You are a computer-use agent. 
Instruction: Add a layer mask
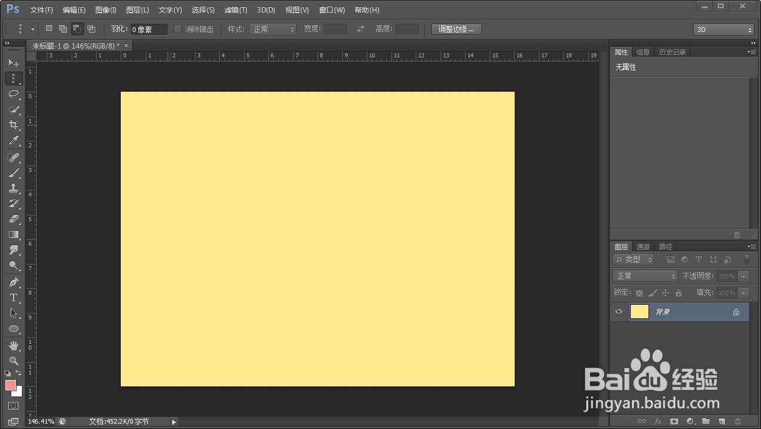click(674, 421)
